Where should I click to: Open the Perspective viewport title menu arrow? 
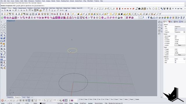tap(14, 21)
